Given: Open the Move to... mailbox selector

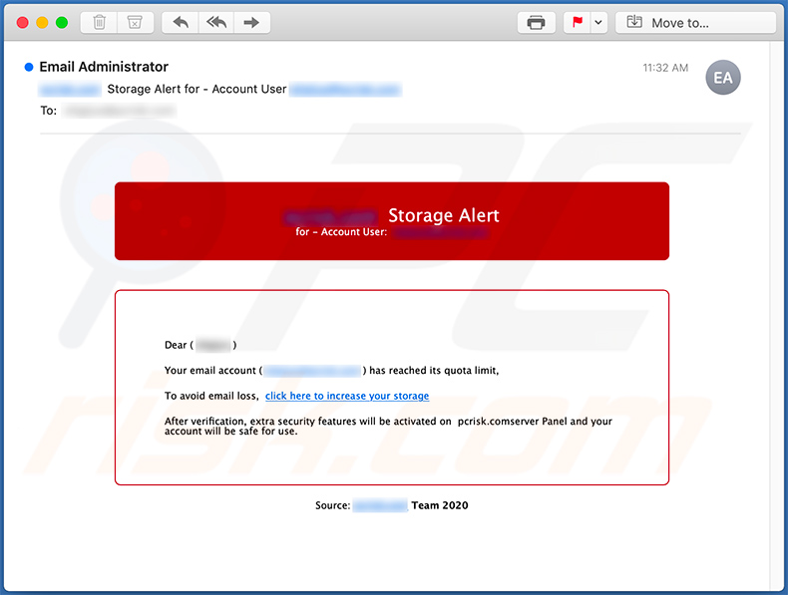Looking at the screenshot, I should click(695, 23).
